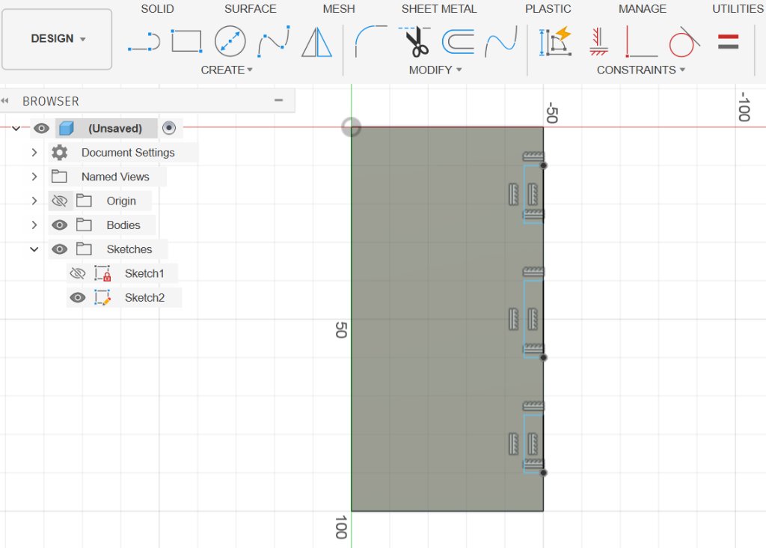Image resolution: width=766 pixels, height=548 pixels.
Task: Select the Fit Point Spline tool
Action: 274,42
